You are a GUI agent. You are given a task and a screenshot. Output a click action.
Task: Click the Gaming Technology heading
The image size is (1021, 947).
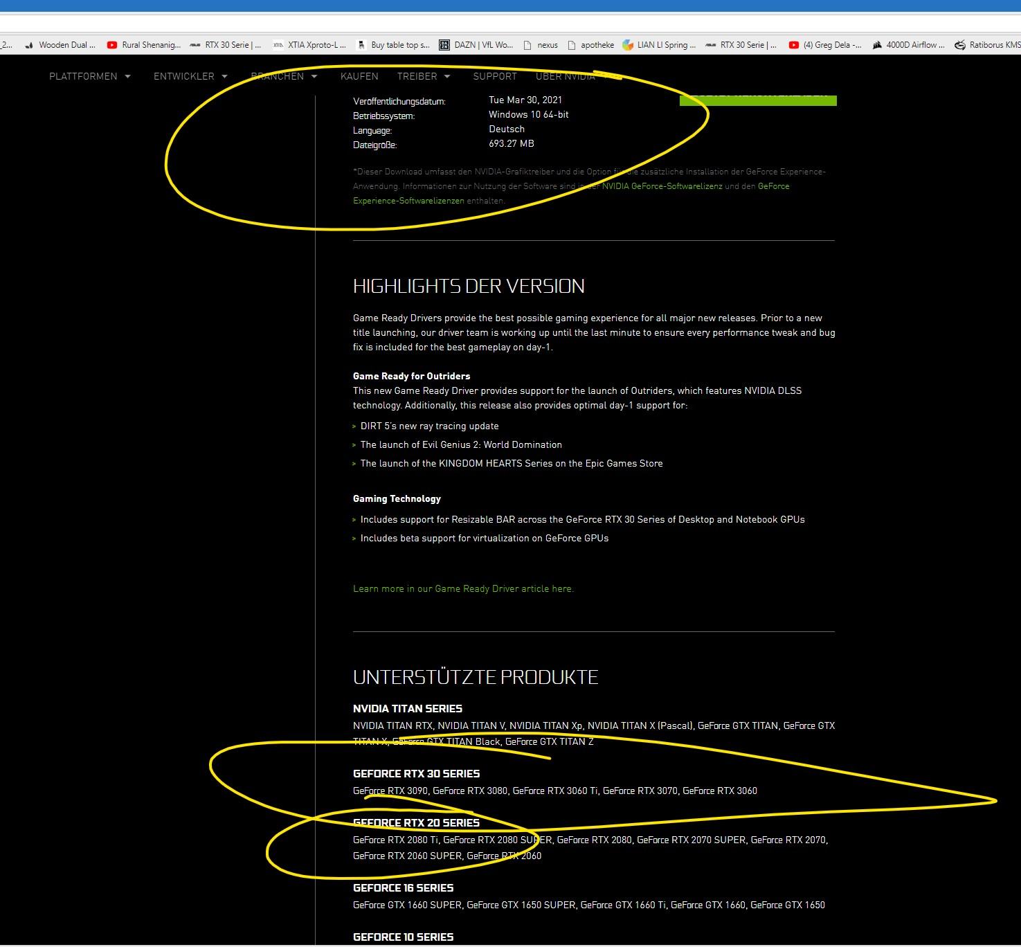(x=397, y=498)
